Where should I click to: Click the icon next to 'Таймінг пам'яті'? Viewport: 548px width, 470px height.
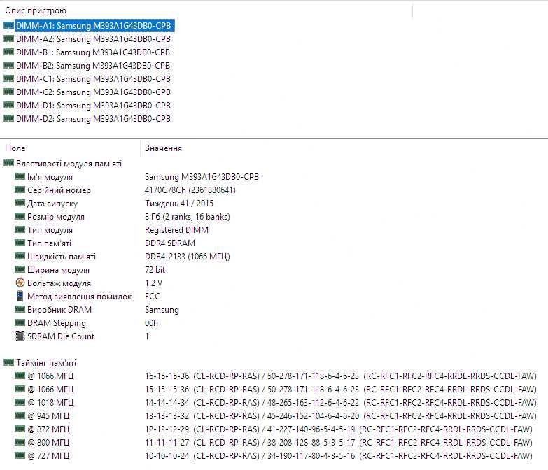pyautogui.click(x=8, y=362)
